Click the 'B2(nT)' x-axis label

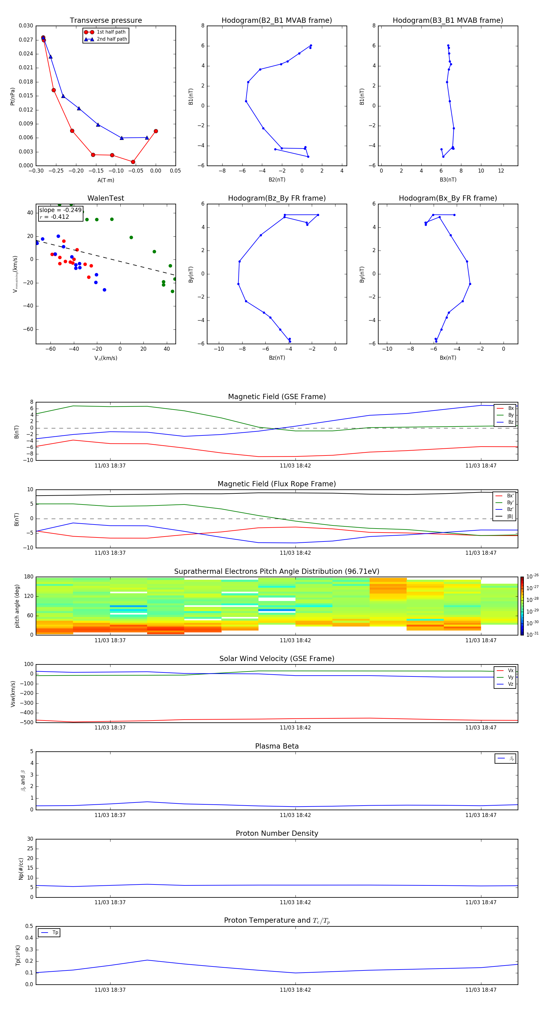[277, 180]
